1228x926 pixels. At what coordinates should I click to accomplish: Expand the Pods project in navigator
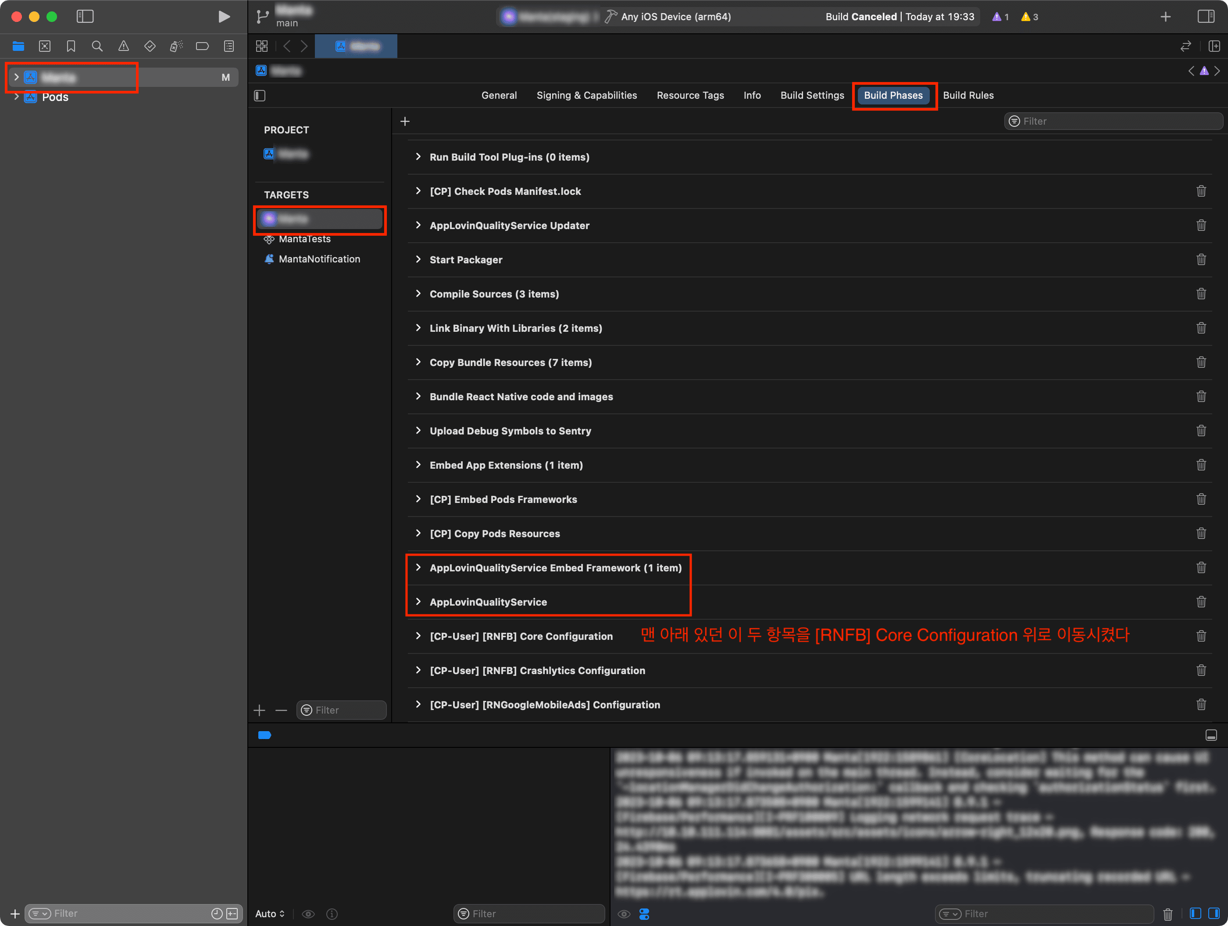[16, 97]
